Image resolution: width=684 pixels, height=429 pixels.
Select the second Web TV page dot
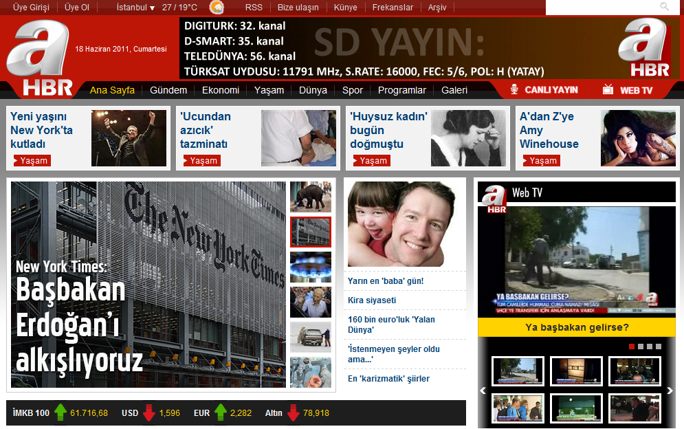point(641,346)
